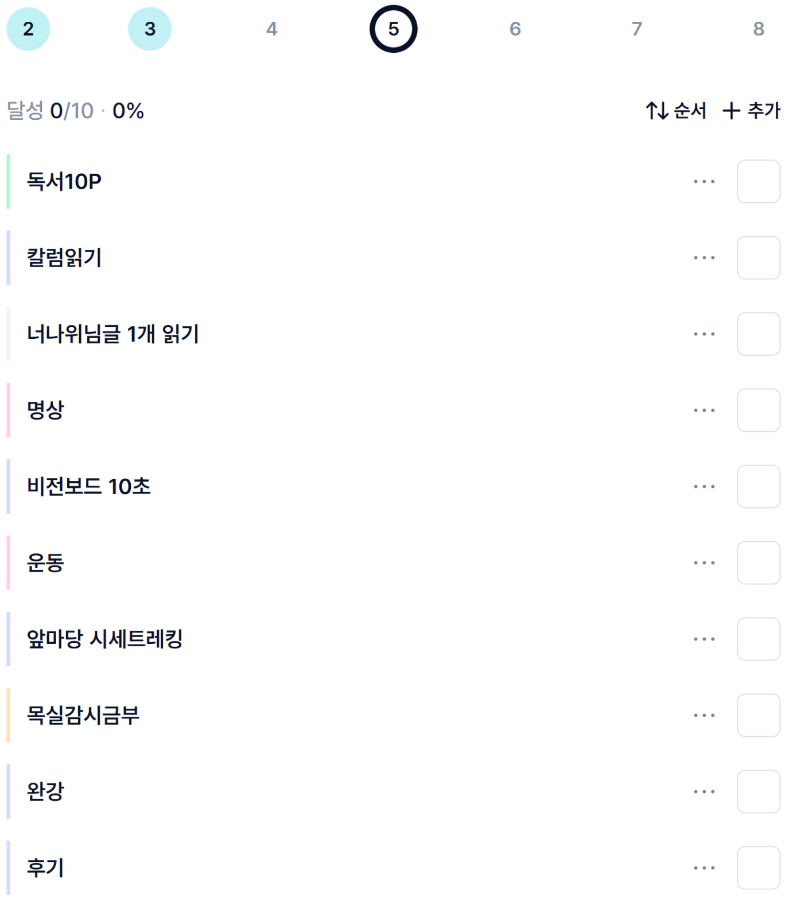Expand options menu for 너나위님글 1개 읽기
The image size is (797, 918).
pos(704,334)
